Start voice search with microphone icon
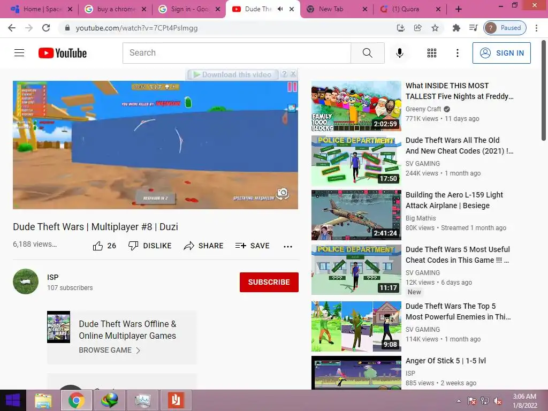548x411 pixels. point(399,53)
